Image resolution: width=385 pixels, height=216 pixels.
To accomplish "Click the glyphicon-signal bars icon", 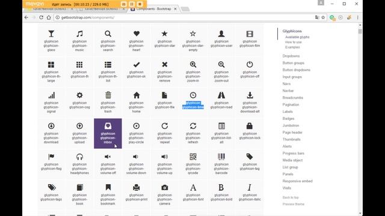I will point(51,95).
